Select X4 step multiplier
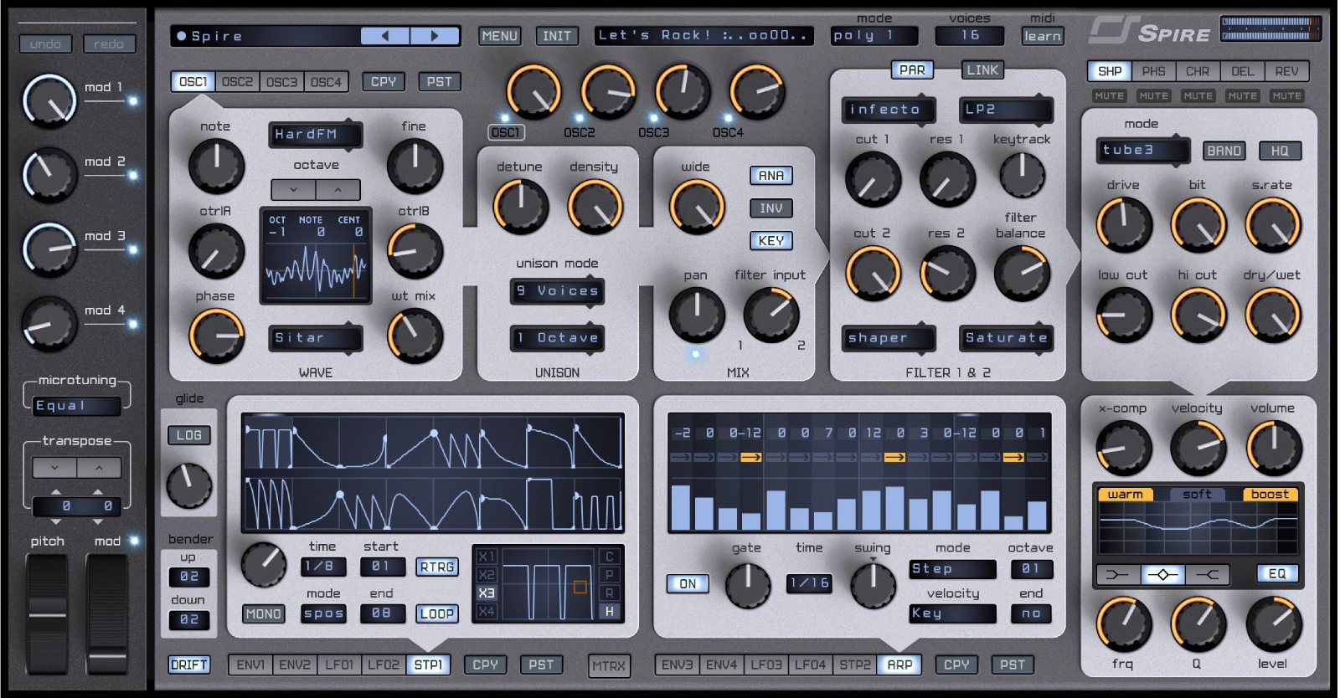 click(487, 612)
